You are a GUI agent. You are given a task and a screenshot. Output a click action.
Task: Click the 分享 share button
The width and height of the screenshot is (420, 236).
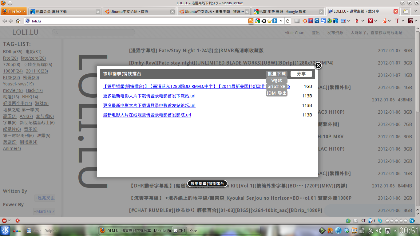[x=301, y=74]
